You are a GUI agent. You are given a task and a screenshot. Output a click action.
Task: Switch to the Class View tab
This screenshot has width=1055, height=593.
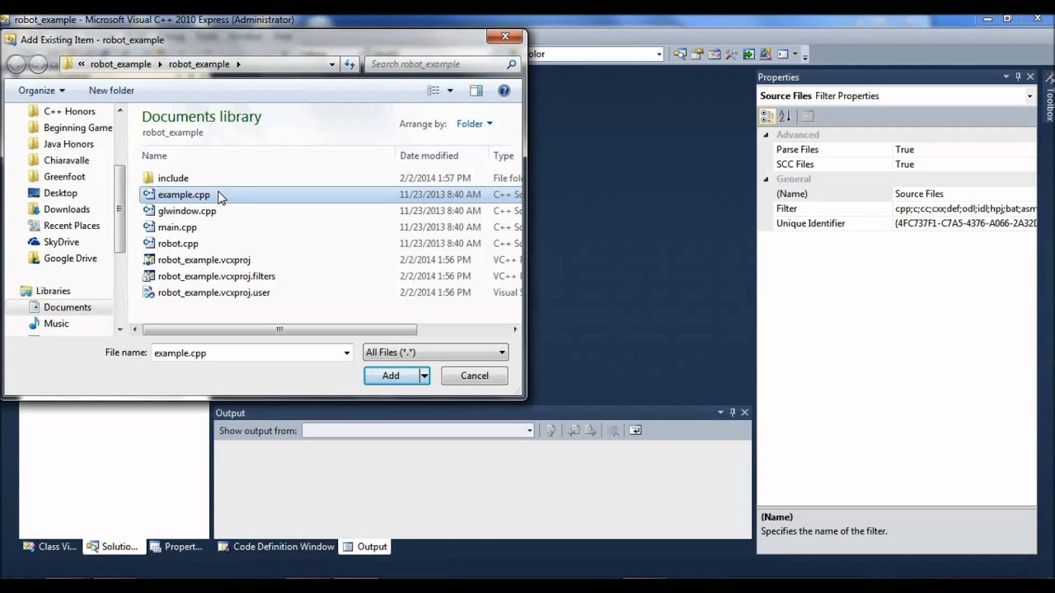click(50, 547)
